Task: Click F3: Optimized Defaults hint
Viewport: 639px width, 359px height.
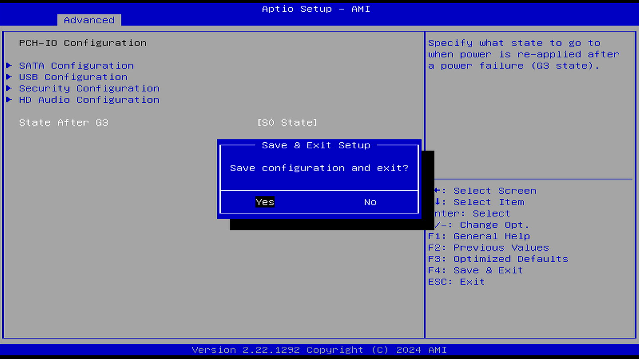Action: coord(498,259)
